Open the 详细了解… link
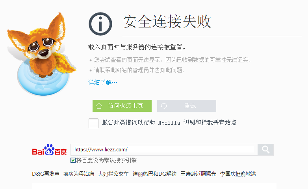This screenshot has width=308, height=189. tap(102, 82)
